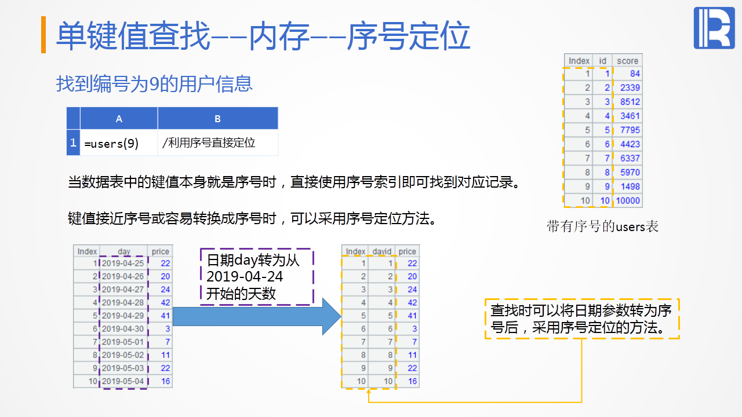Click the row number 1 header of code grid

(73, 142)
